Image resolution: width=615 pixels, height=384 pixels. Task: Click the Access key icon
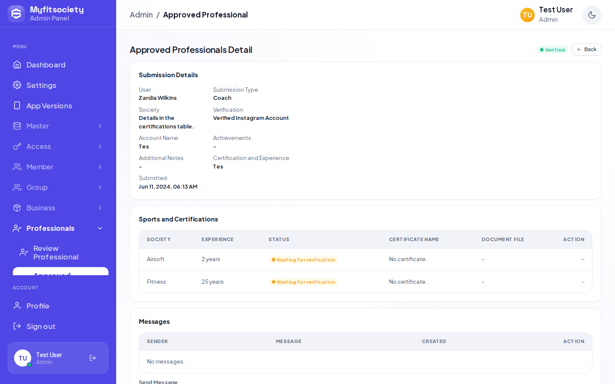[17, 146]
